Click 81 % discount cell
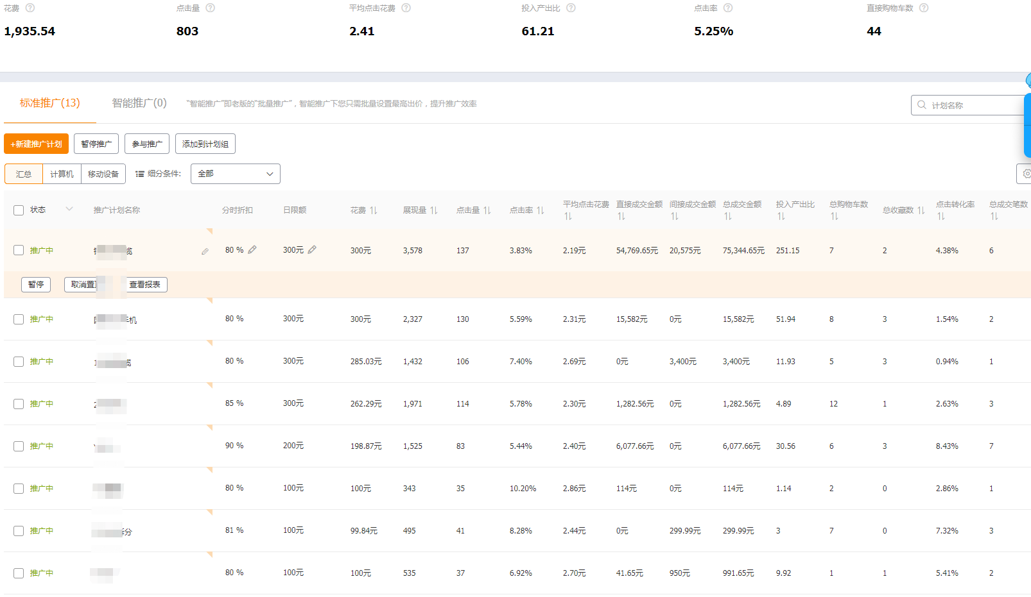Viewport: 1031px width, 597px height. click(x=234, y=530)
